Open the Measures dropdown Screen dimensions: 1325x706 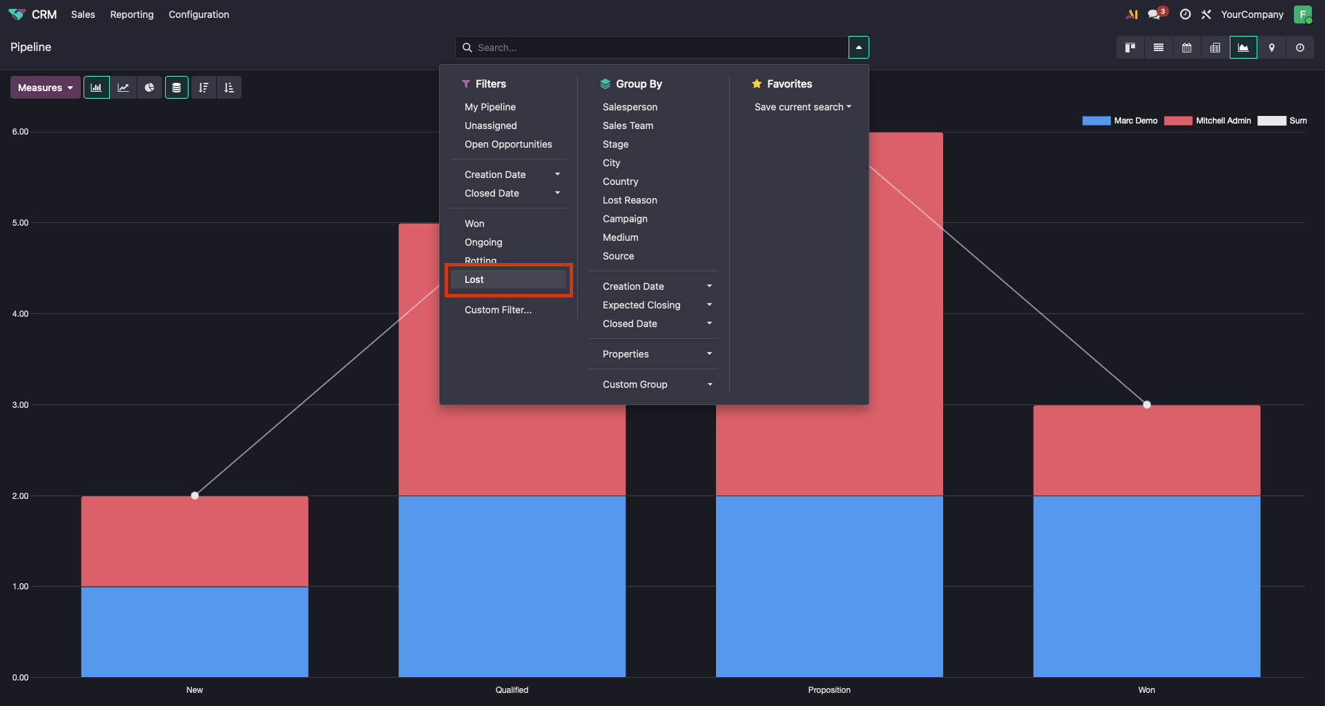[45, 88]
